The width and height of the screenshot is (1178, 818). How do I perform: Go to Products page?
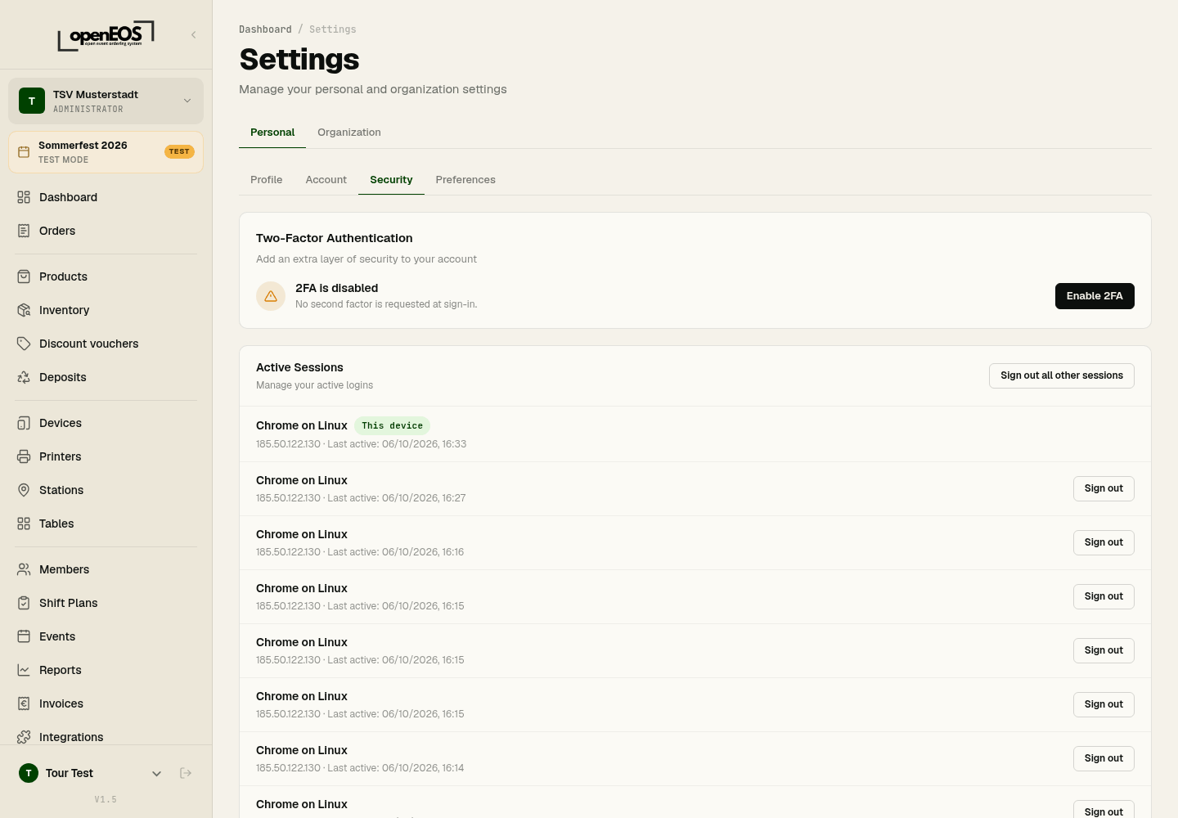pyautogui.click(x=106, y=276)
